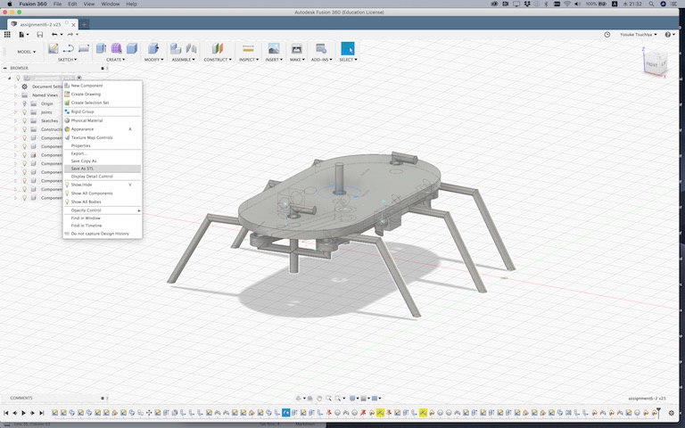Screen dimensions: 685x428
Task: Select the Extrude tool in Create
Action: coord(101,48)
